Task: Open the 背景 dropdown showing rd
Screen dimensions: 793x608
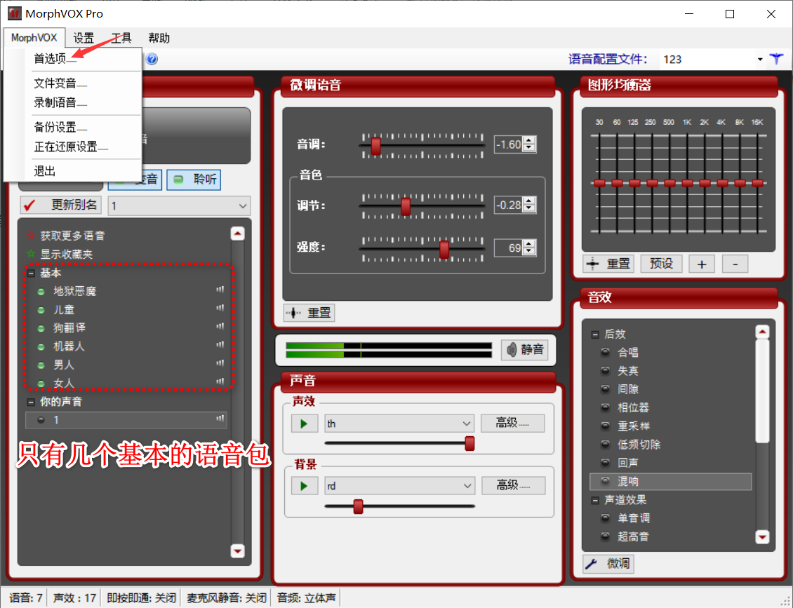Action: click(399, 486)
